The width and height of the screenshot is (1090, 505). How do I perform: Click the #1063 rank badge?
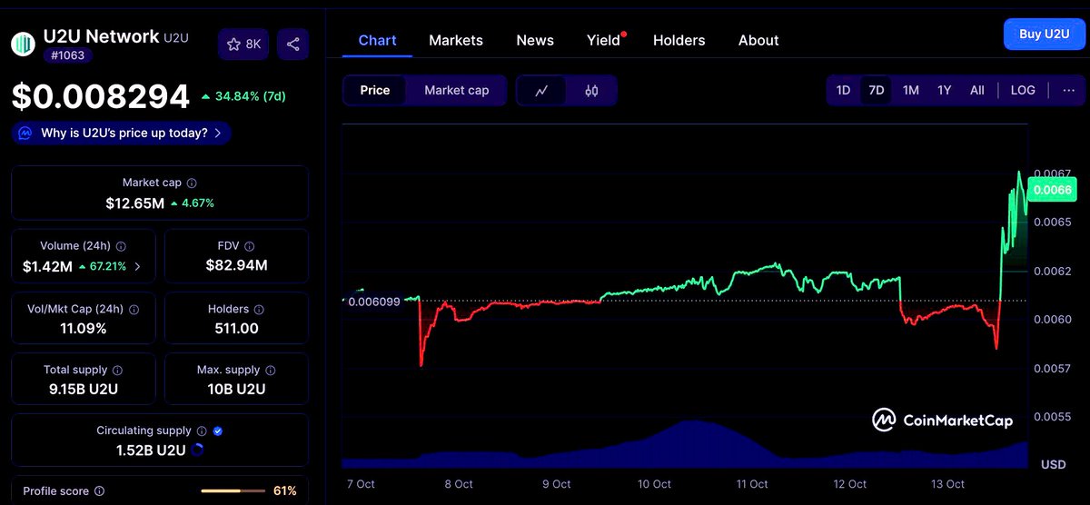point(68,55)
